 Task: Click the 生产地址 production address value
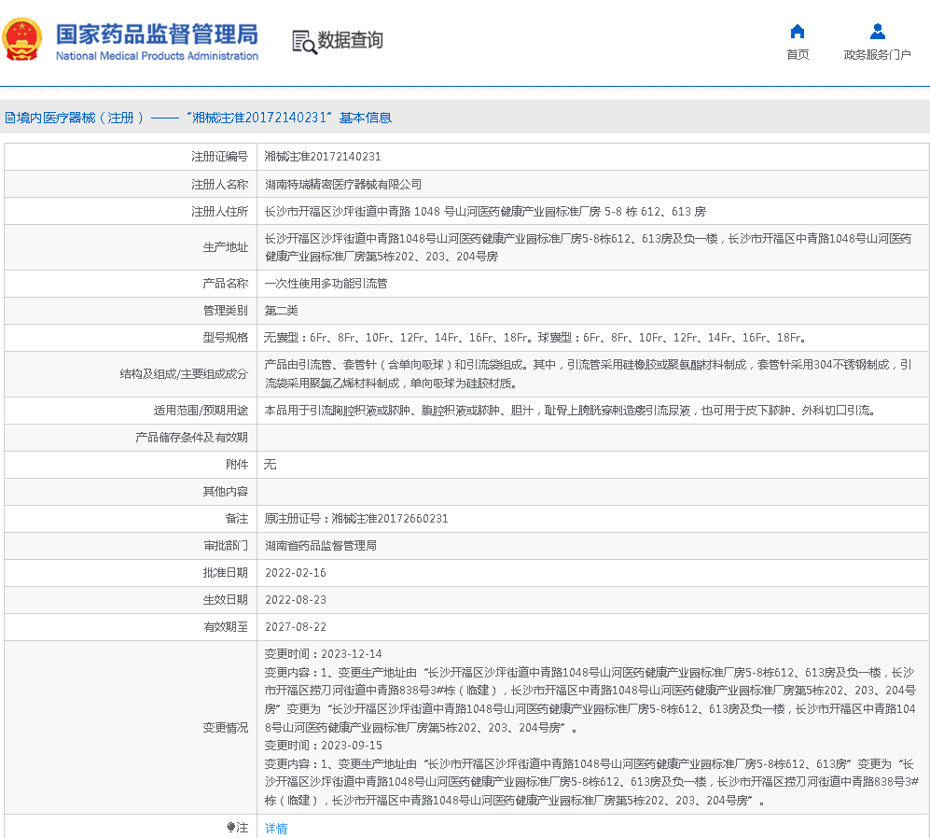pos(587,247)
